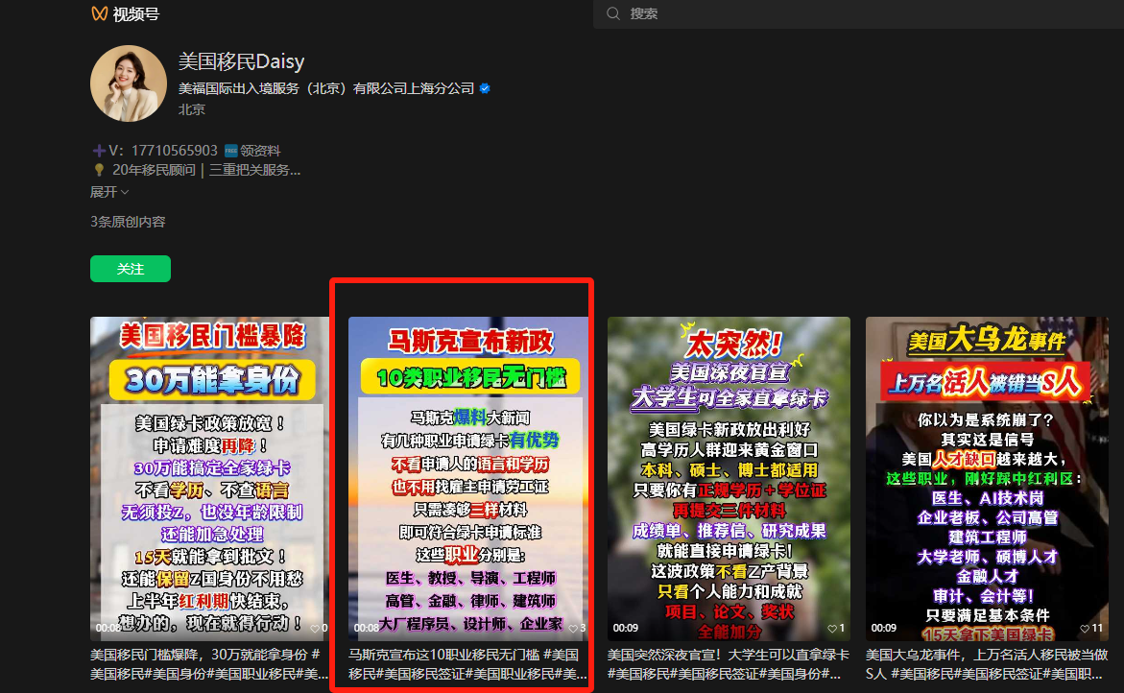Click the heart icon on 美国移民门槛暴降 video
The height and width of the screenshot is (693, 1124).
point(315,629)
